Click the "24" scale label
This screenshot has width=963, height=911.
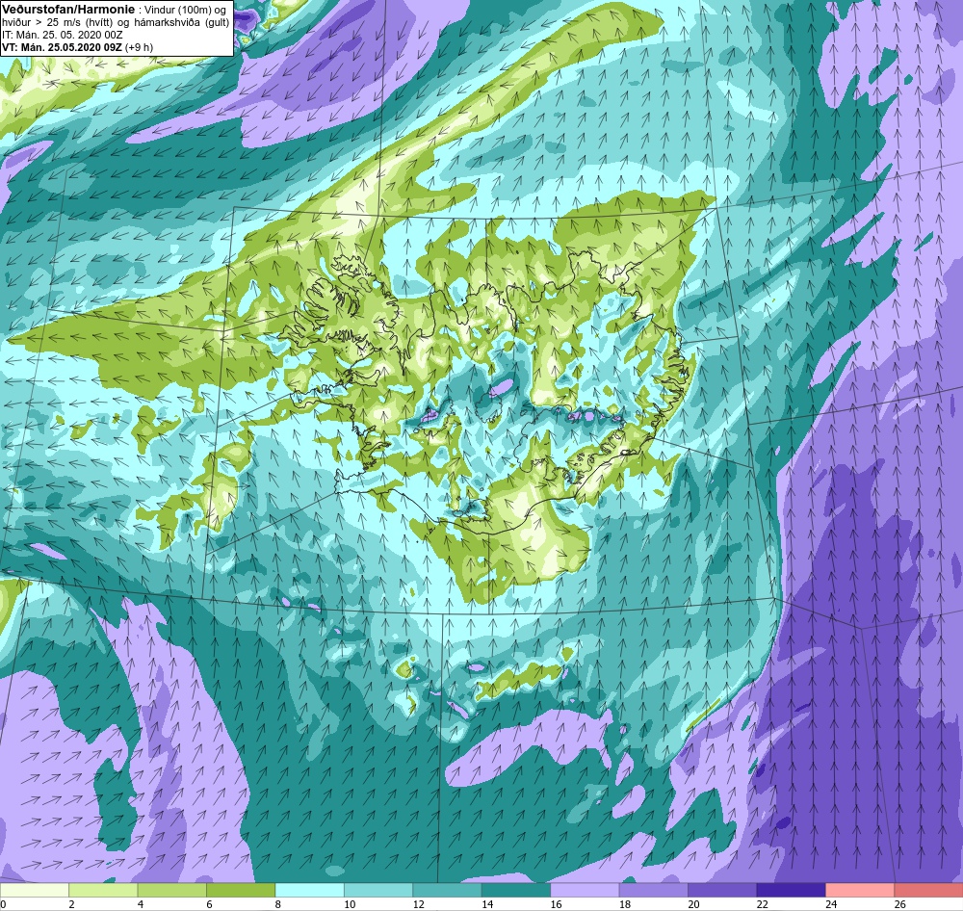coord(831,904)
